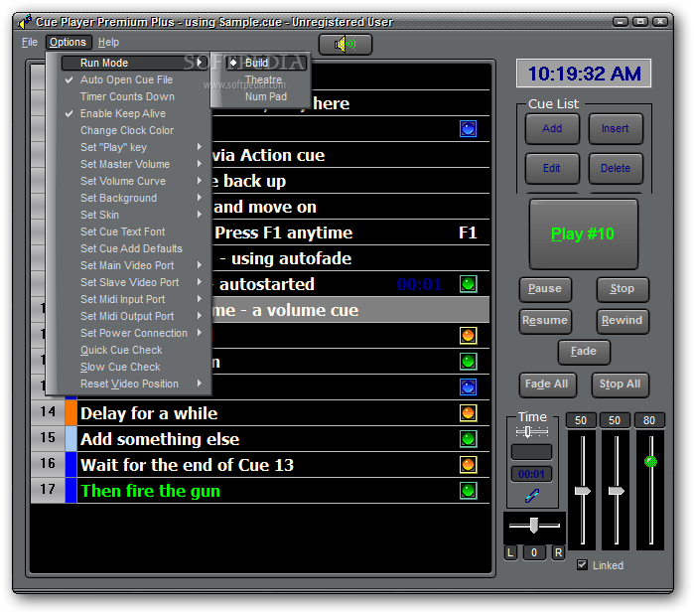Click the pan center '0' button

tap(534, 552)
